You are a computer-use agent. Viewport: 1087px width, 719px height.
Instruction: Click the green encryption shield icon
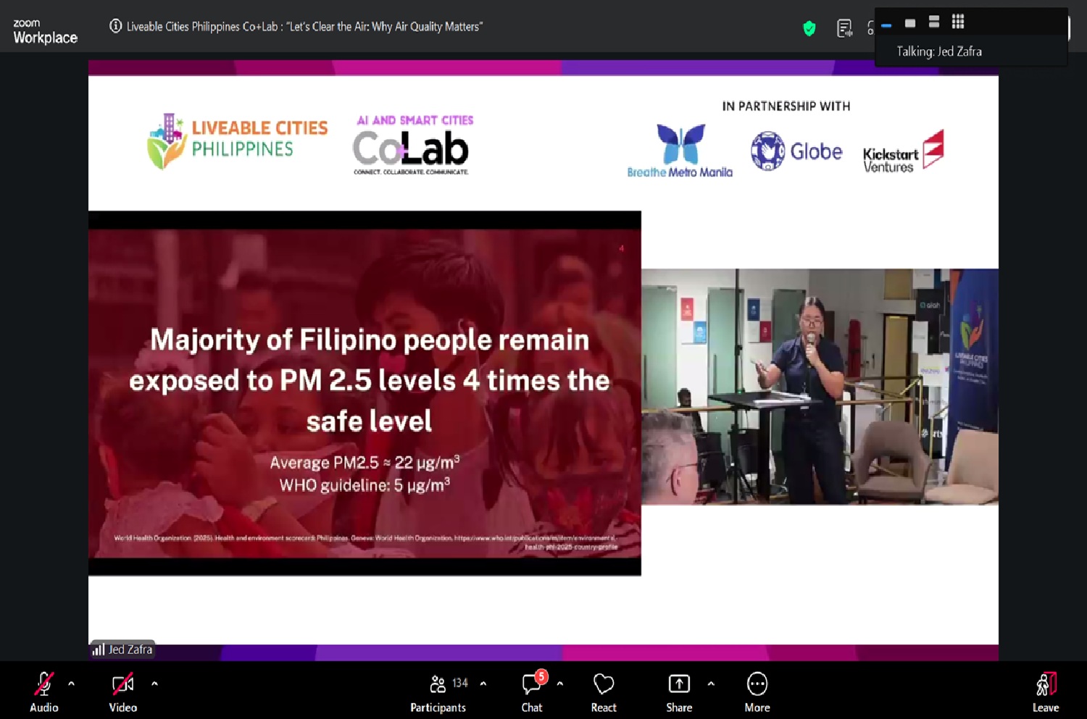(809, 28)
